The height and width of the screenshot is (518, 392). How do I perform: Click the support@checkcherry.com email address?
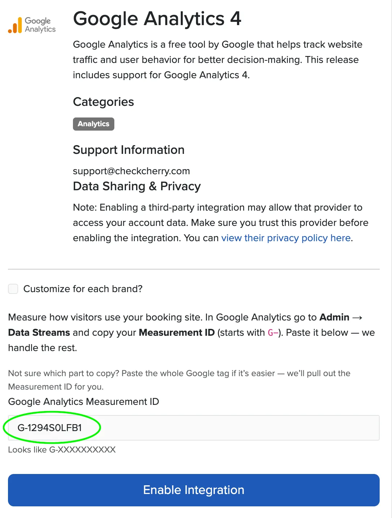pyautogui.click(x=131, y=171)
